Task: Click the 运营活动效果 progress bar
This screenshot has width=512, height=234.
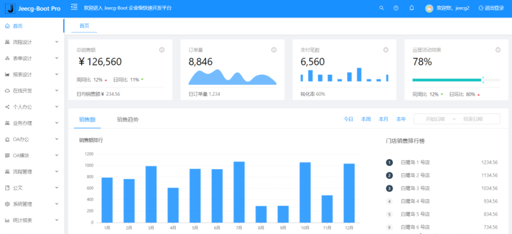Action: pos(456,80)
